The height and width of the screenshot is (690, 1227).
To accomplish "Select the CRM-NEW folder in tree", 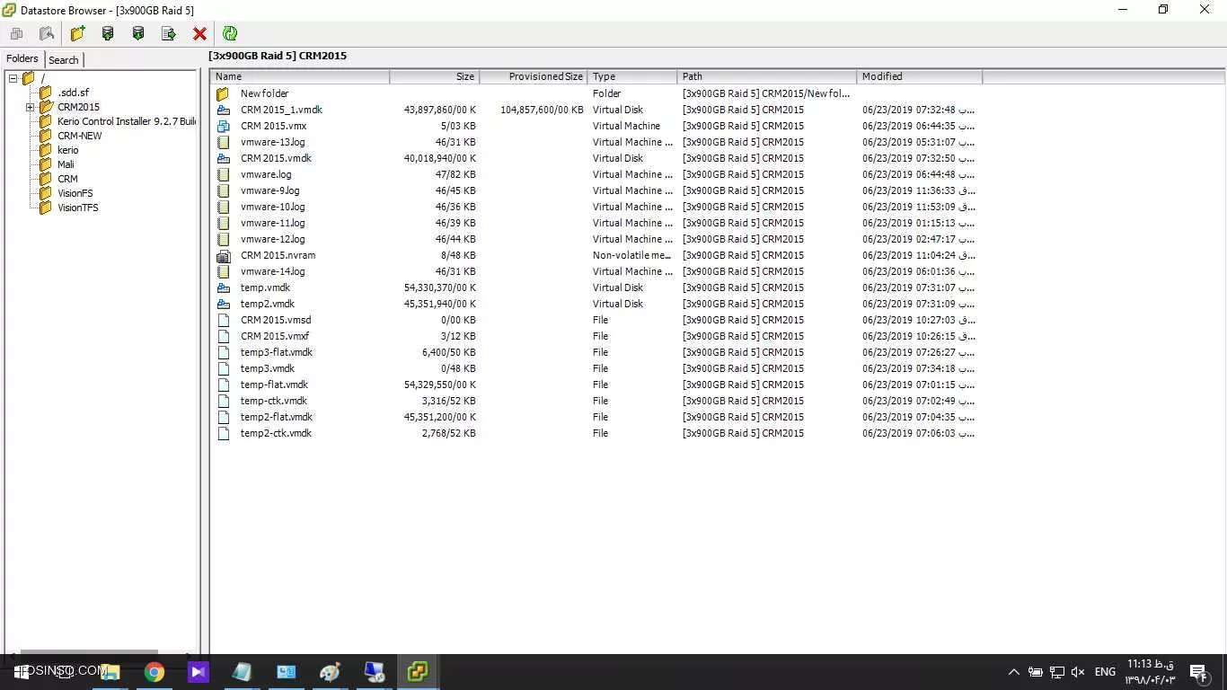I will point(80,136).
